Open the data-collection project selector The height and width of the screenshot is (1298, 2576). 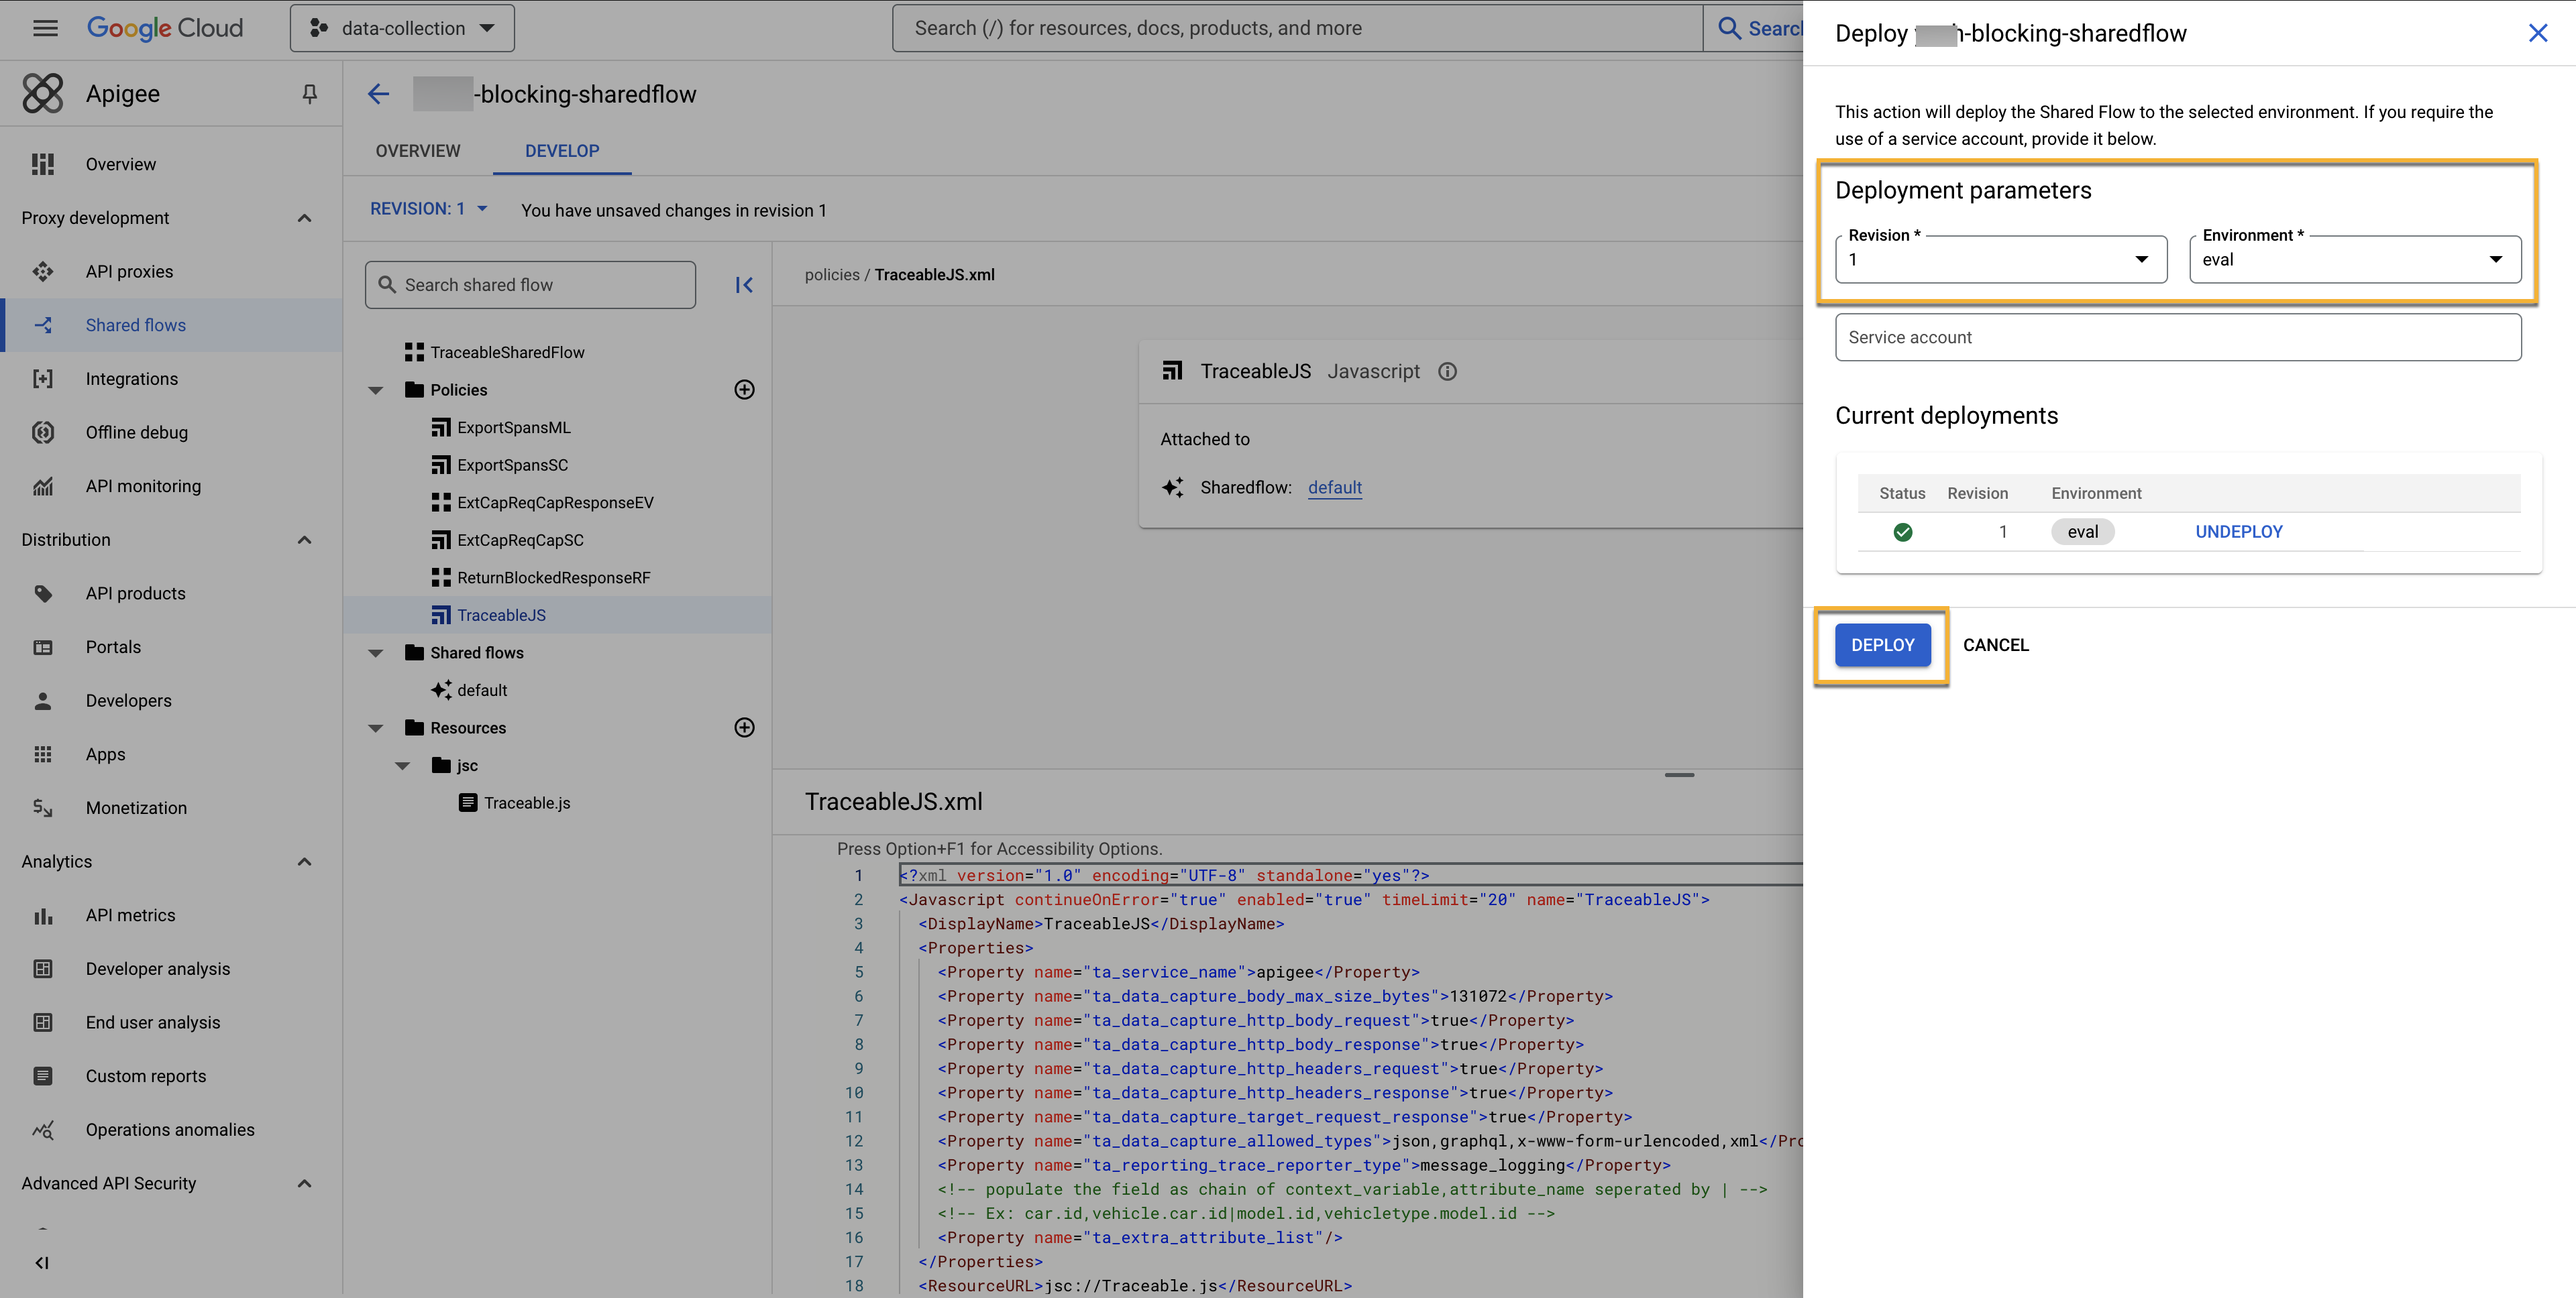click(402, 28)
